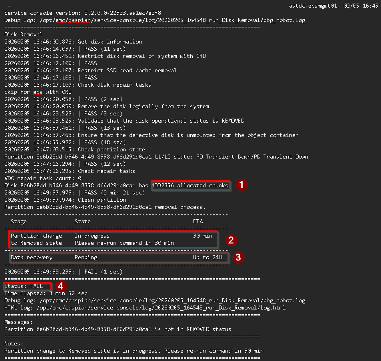381x361 pixels.
Task: Click the '02/05 16:45' timestamp in header
Action: pyautogui.click(x=361, y=6)
